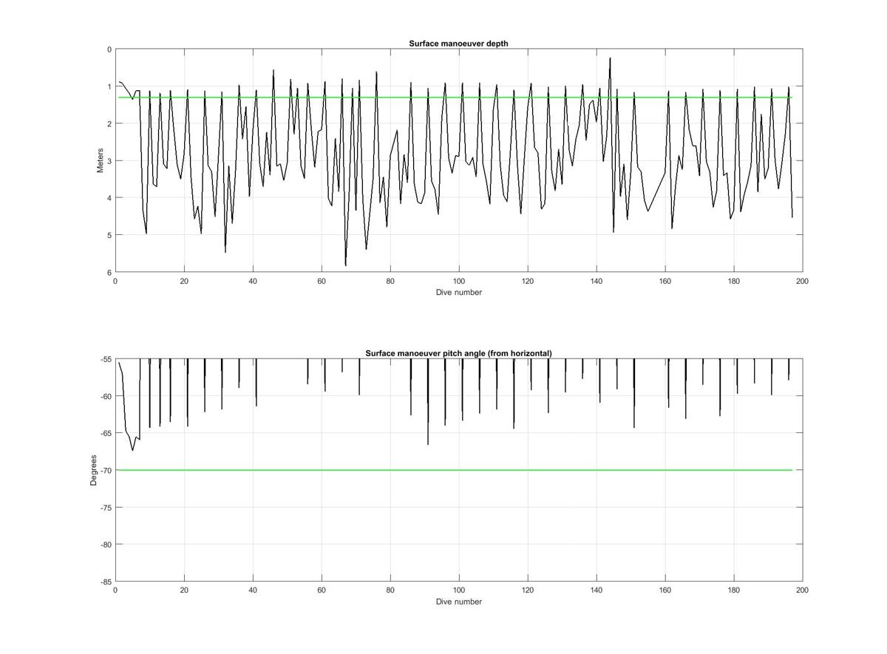This screenshot has width=887, height=654.
Task: Click the green reference line in the depth plot
Action: click(x=455, y=98)
